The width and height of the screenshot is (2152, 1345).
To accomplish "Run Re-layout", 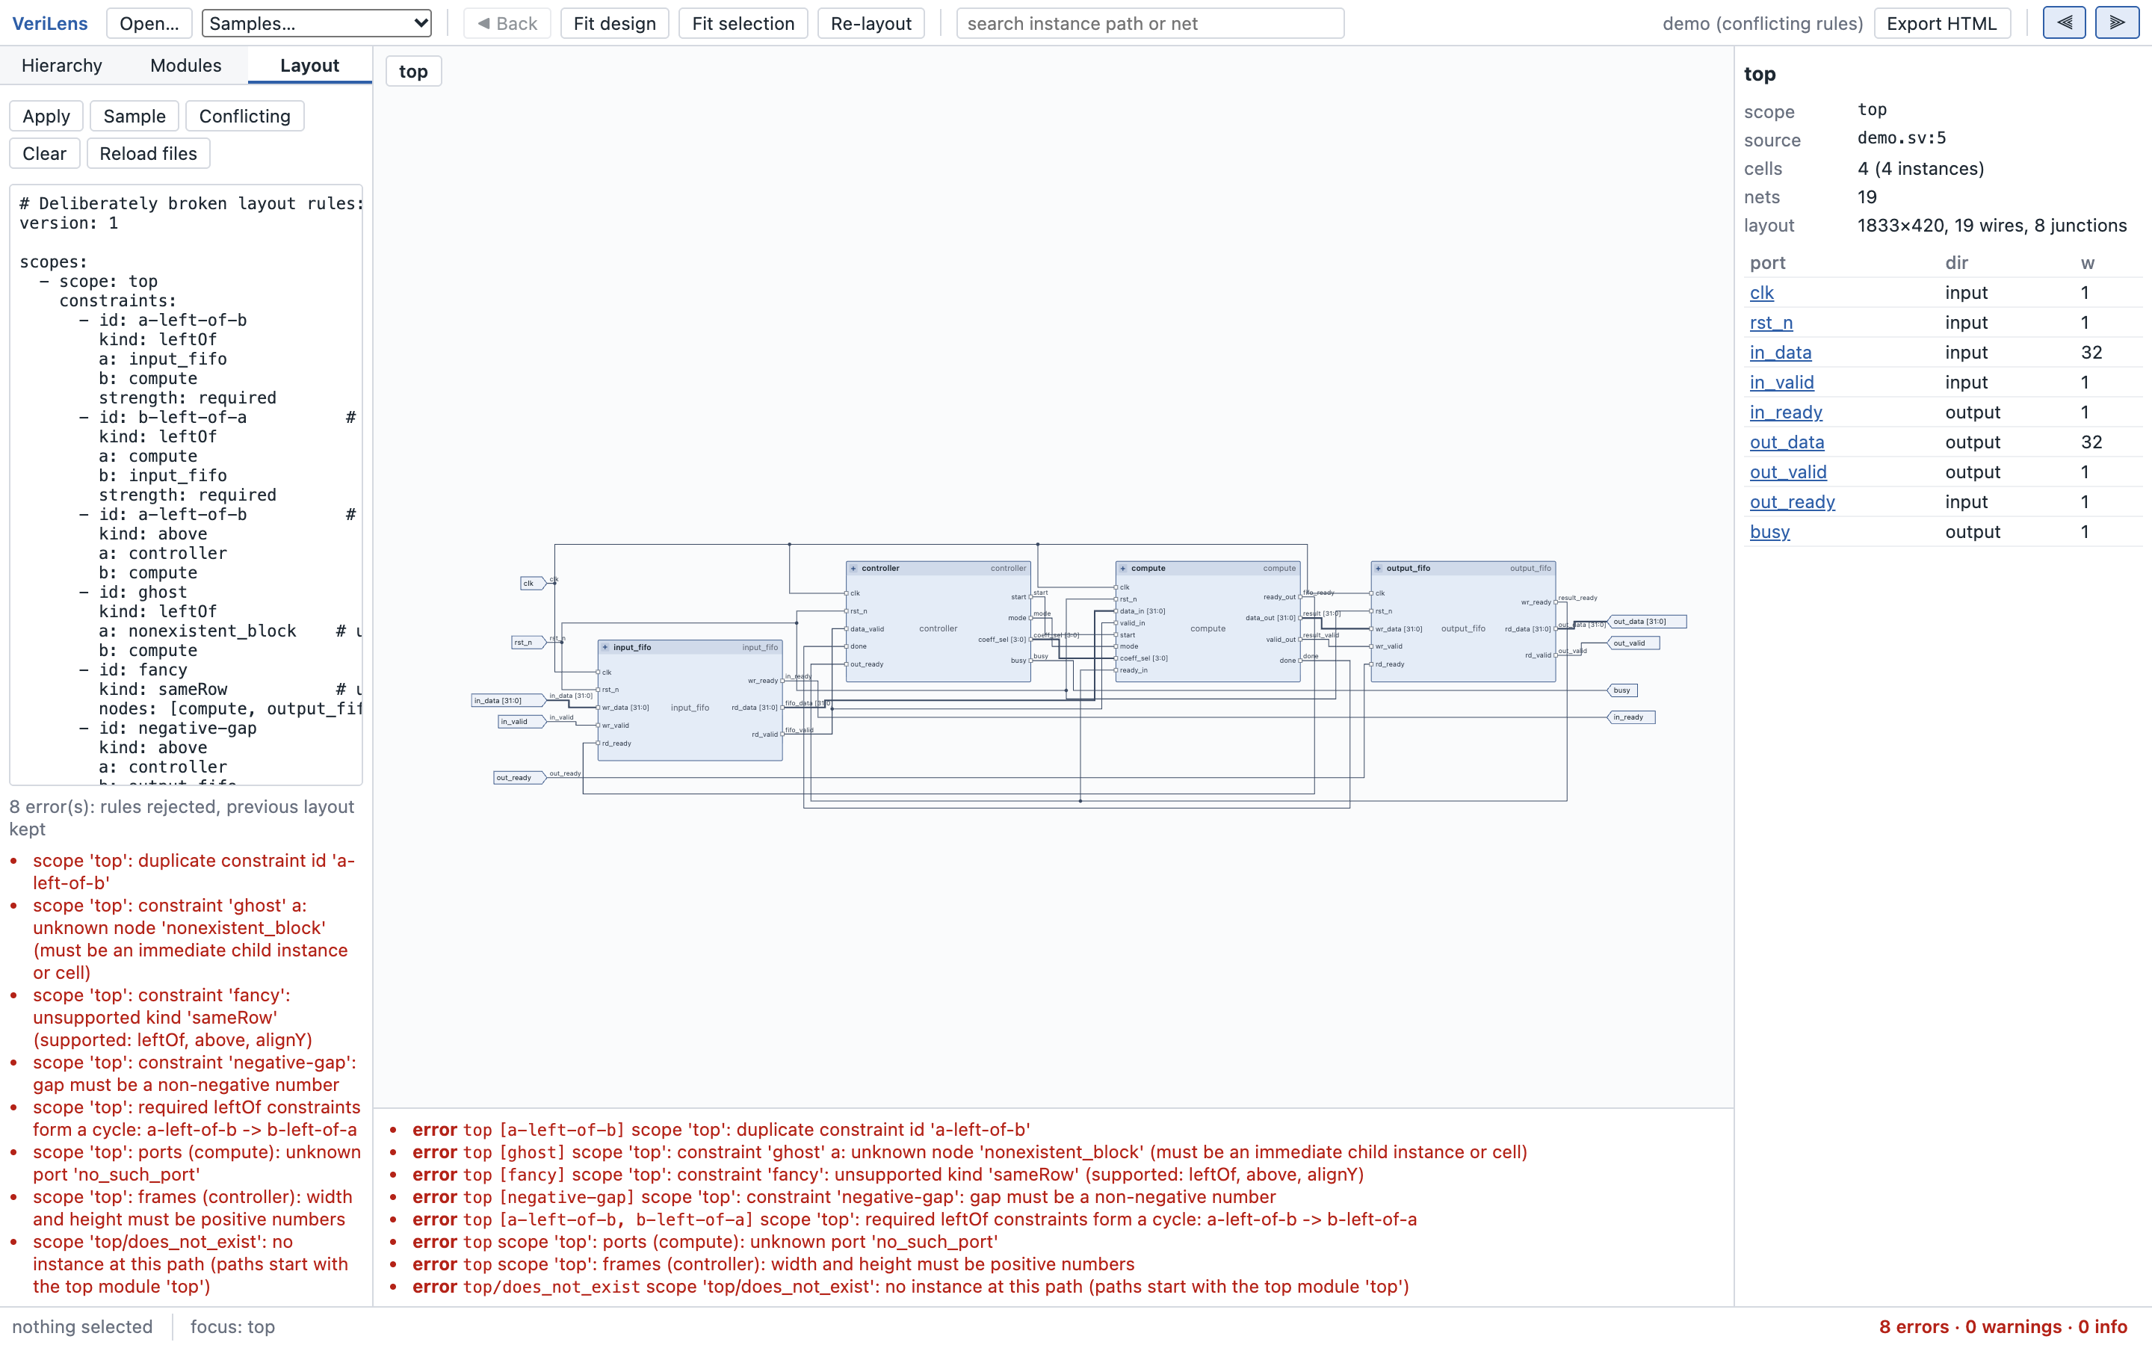I will [871, 23].
